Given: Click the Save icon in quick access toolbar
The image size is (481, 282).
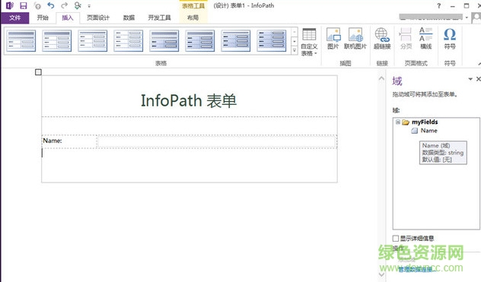Looking at the screenshot, I should click(x=24, y=5).
